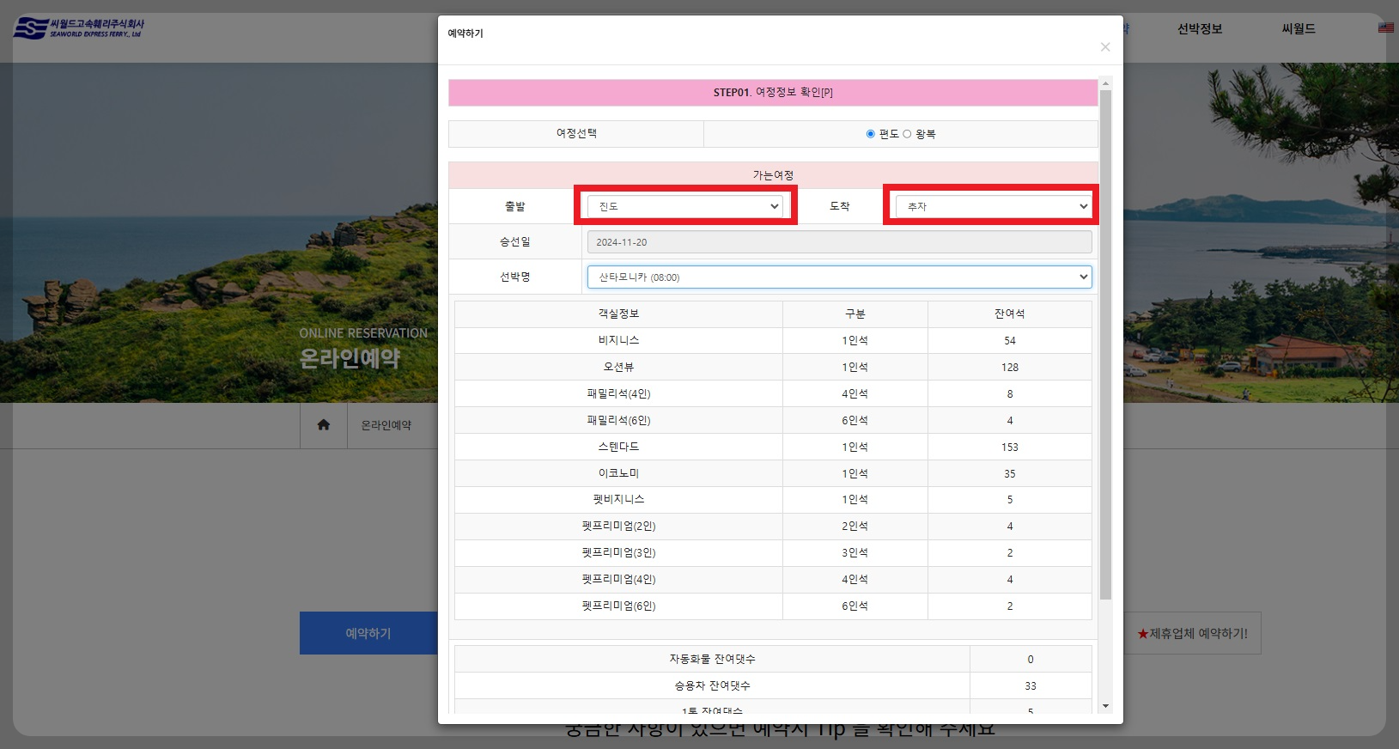Click the dialog vertical scrollbar thumb
This screenshot has height=749, width=1399.
1105,344
